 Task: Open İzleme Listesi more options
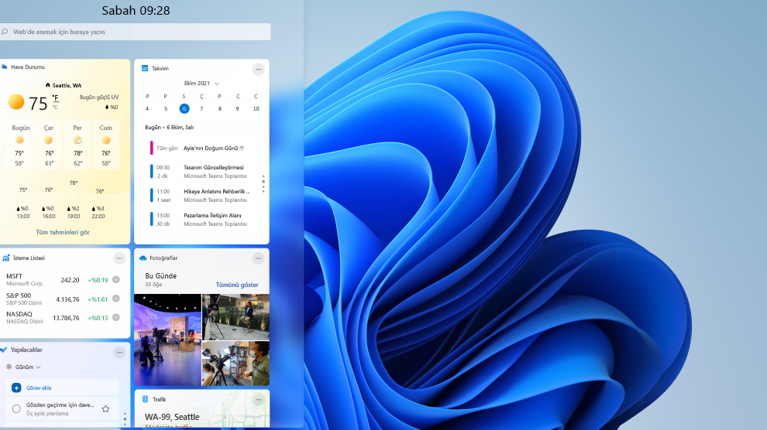click(x=119, y=258)
